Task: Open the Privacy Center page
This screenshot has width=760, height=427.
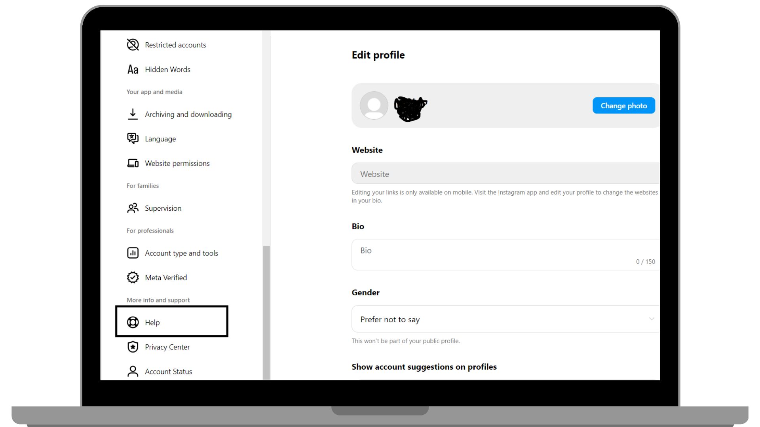Action: 167,347
